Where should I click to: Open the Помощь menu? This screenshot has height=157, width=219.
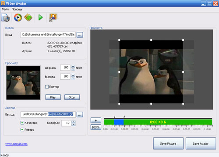pos(17,9)
